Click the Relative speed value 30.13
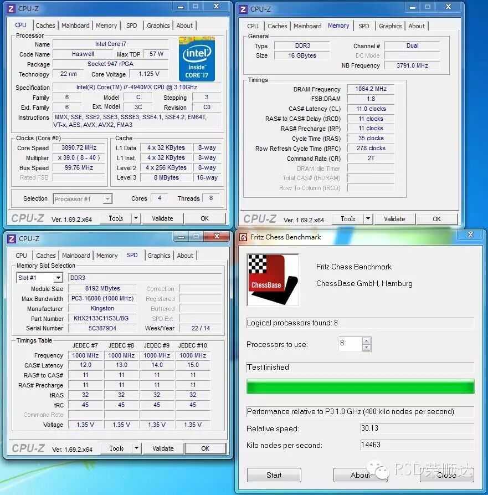The width and height of the screenshot is (488, 495). point(417,428)
